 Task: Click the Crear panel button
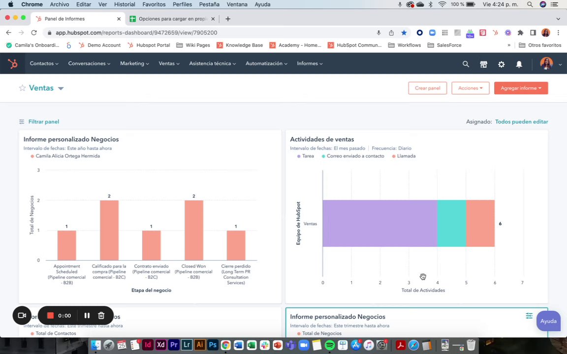coord(427,88)
